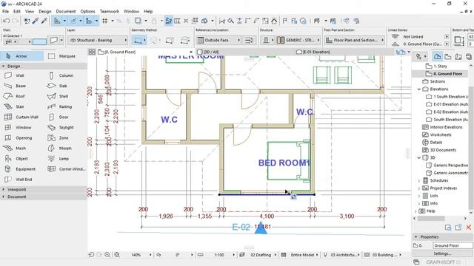Click the Settings button in Properties
Screen dimensions: 474x266
point(443,253)
